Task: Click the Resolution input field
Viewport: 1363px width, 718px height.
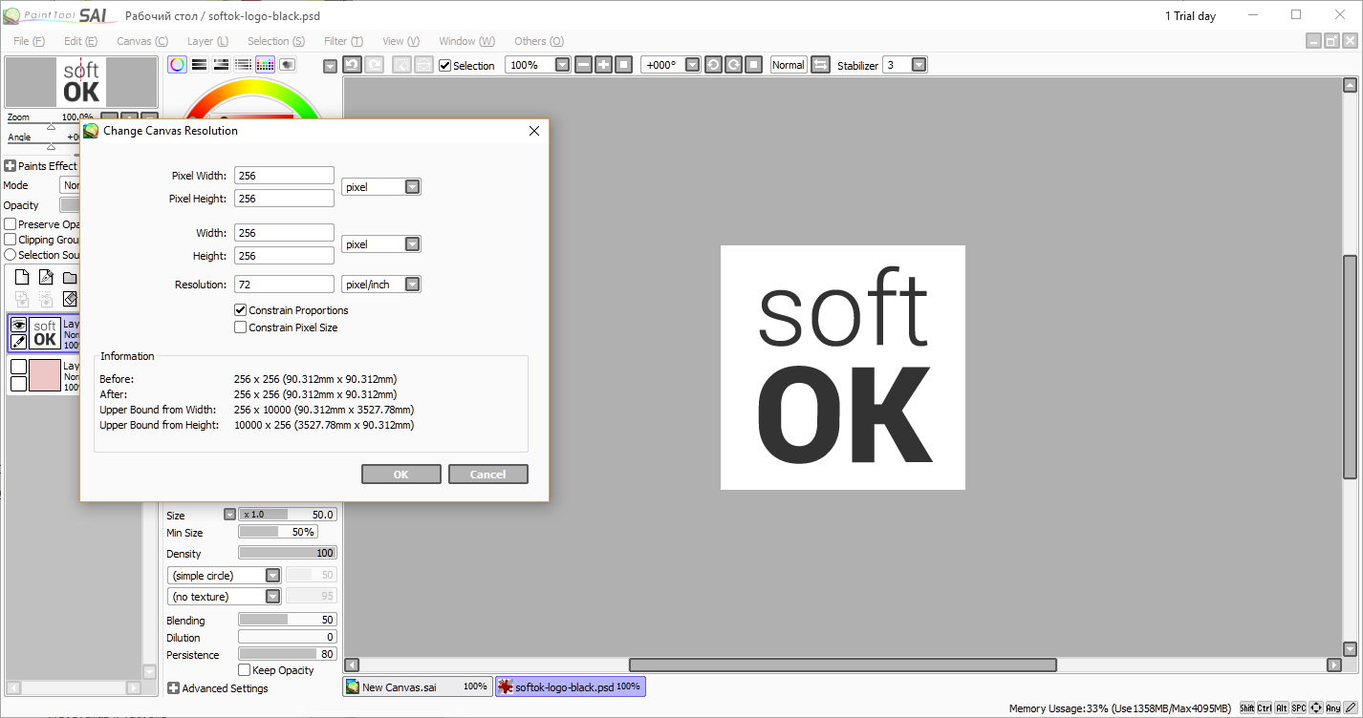Action: coord(284,285)
